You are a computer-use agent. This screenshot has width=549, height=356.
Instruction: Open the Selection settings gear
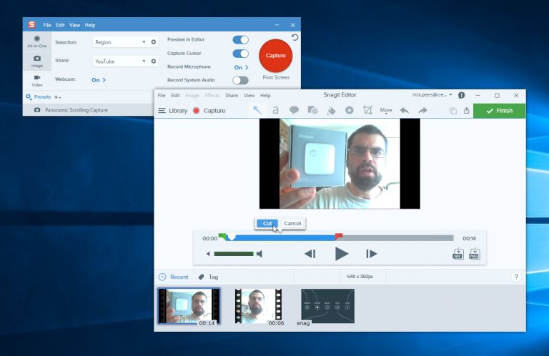[x=153, y=42]
